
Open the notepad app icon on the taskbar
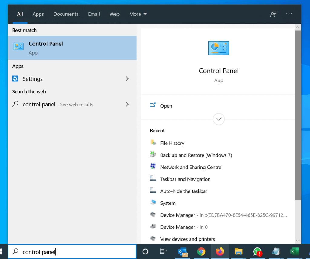[x=276, y=252]
